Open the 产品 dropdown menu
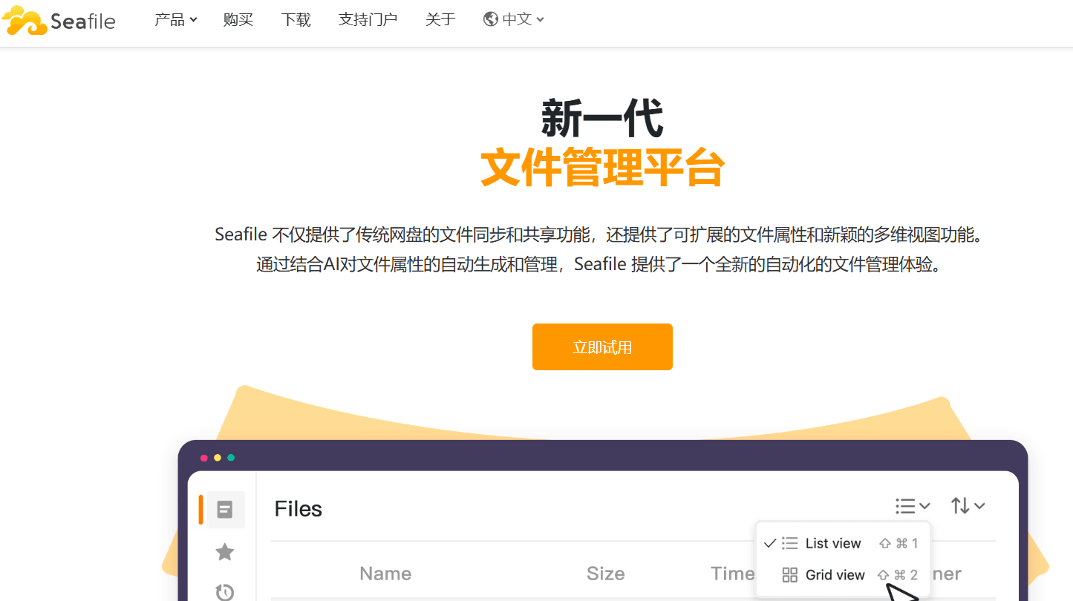Screen dimensions: 1073x601 pyautogui.click(x=176, y=20)
